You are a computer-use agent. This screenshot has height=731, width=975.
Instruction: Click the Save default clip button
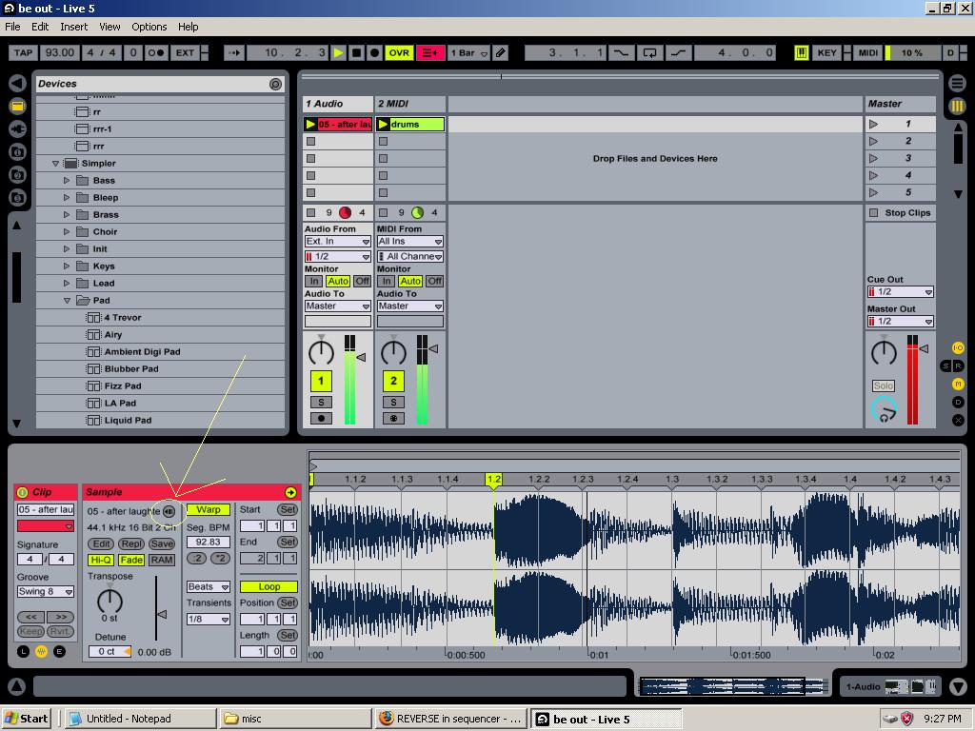click(162, 543)
